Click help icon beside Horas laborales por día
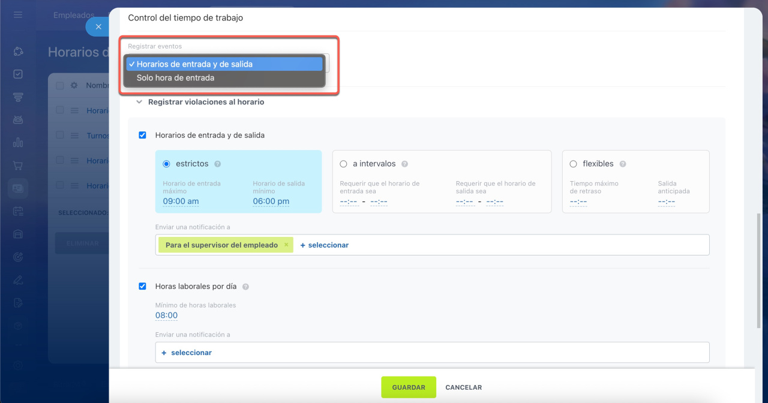Screen dimensions: 768x403 click(245, 287)
